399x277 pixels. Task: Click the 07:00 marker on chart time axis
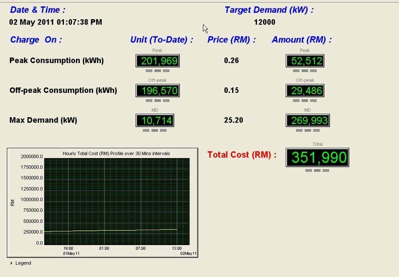point(141,248)
